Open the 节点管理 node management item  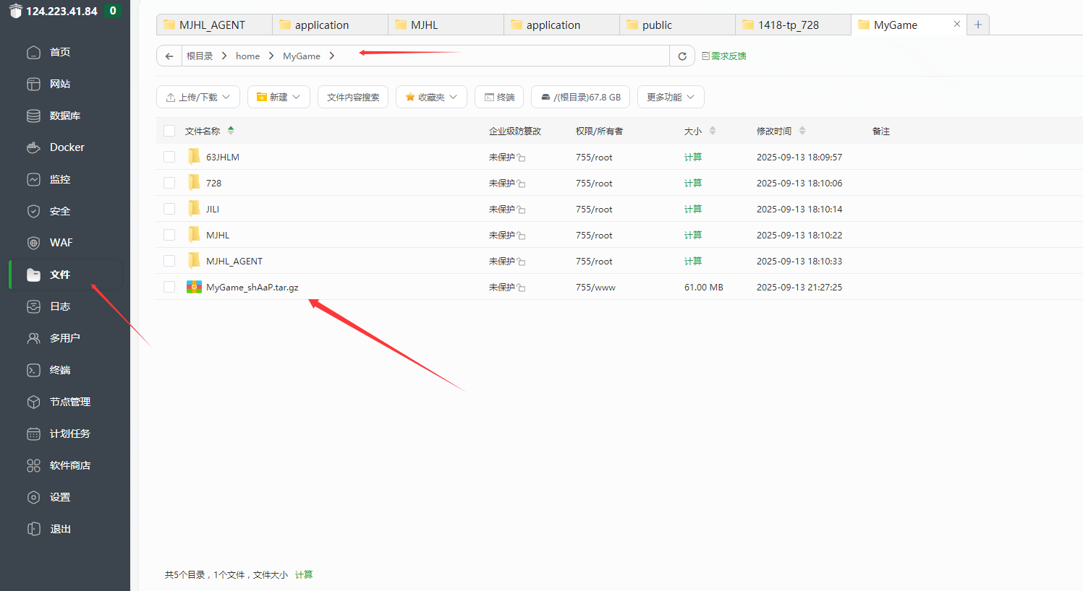[64, 402]
